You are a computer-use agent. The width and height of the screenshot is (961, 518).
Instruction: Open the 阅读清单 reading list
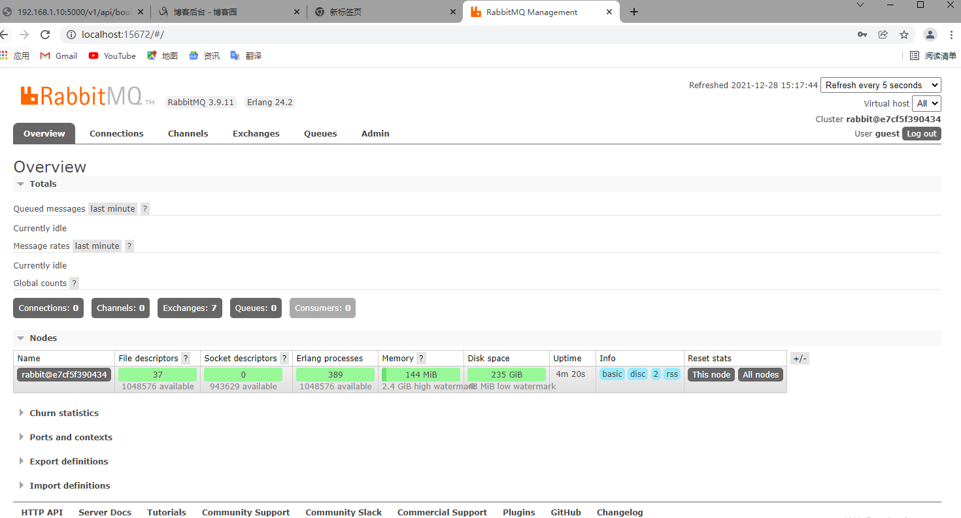[x=933, y=56]
